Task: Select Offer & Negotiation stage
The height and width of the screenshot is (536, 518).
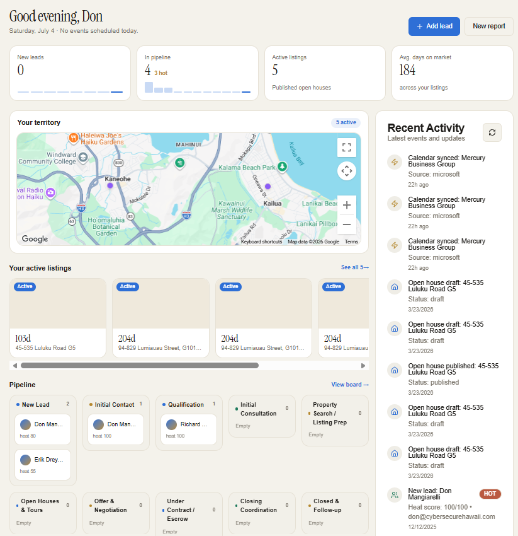Action: pos(116,513)
